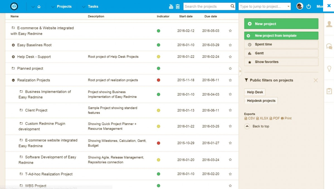Click the Print export link

click(x=286, y=118)
